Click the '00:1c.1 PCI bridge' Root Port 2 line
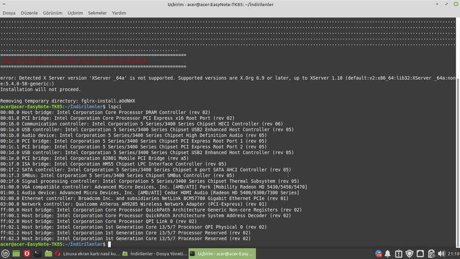Screen dimensions: 460x259 (133, 147)
